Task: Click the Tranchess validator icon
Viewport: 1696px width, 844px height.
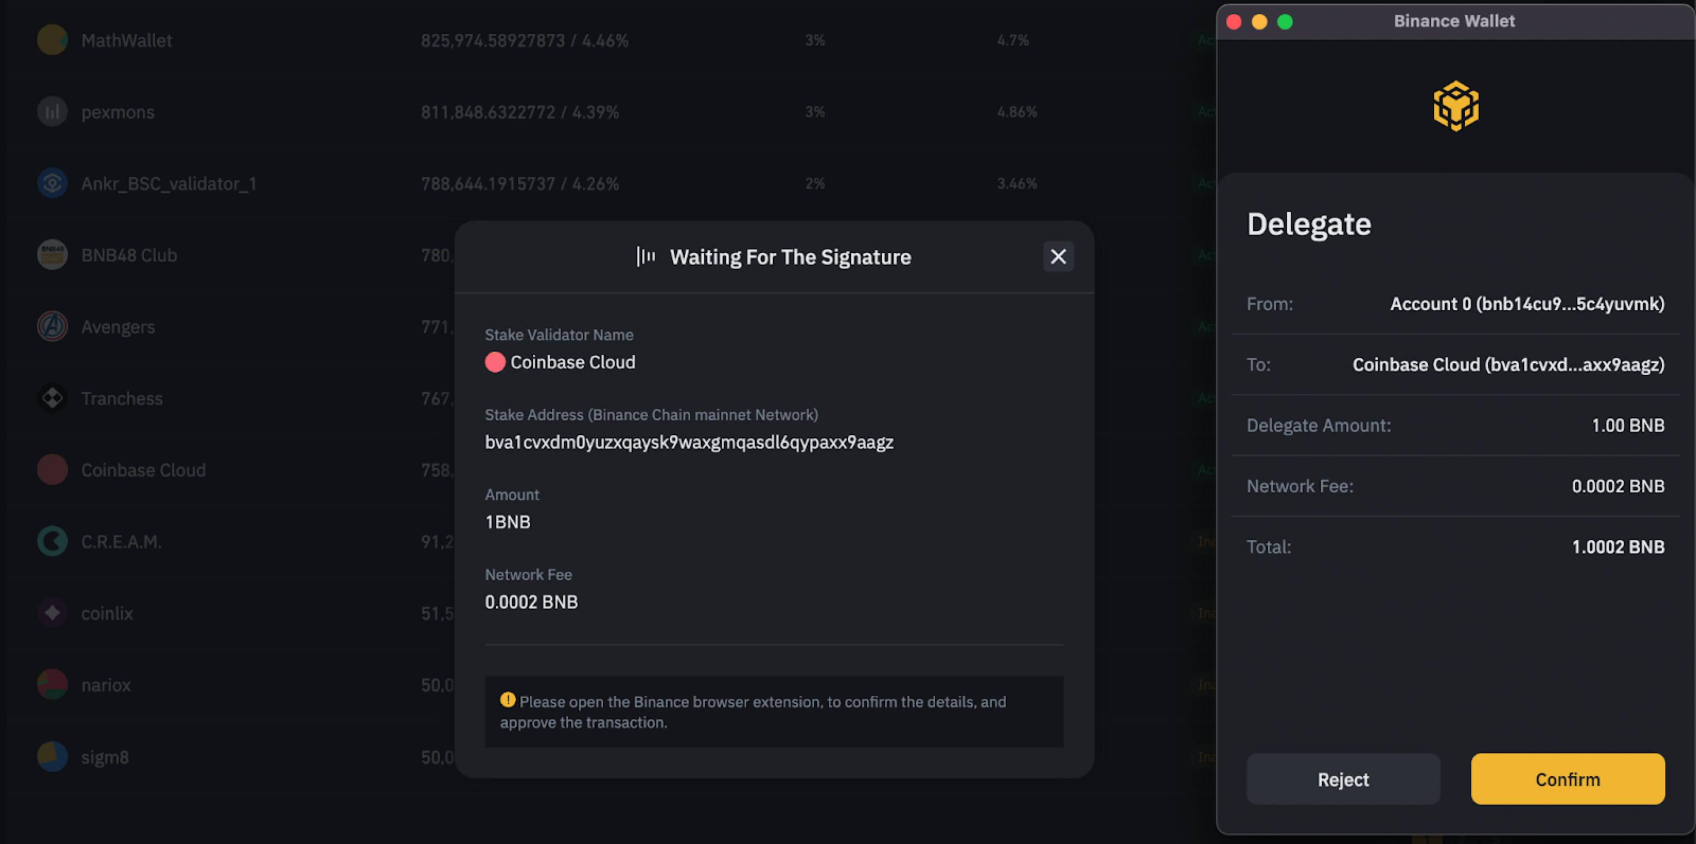Action: (52, 398)
